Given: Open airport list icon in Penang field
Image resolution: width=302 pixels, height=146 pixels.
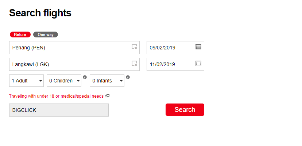Looking at the screenshot, I should (134, 47).
